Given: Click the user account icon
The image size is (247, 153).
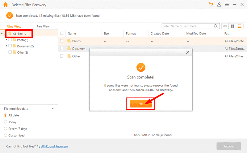Looking at the screenshot, I should pos(219,5).
